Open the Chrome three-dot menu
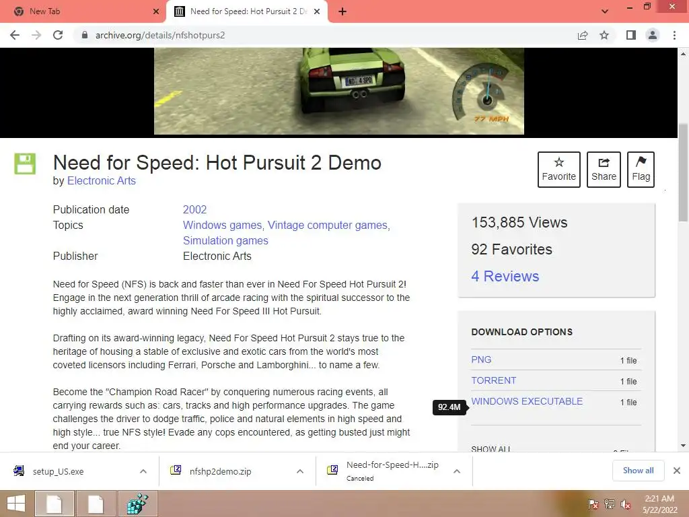Image resolution: width=689 pixels, height=517 pixels. point(674,35)
